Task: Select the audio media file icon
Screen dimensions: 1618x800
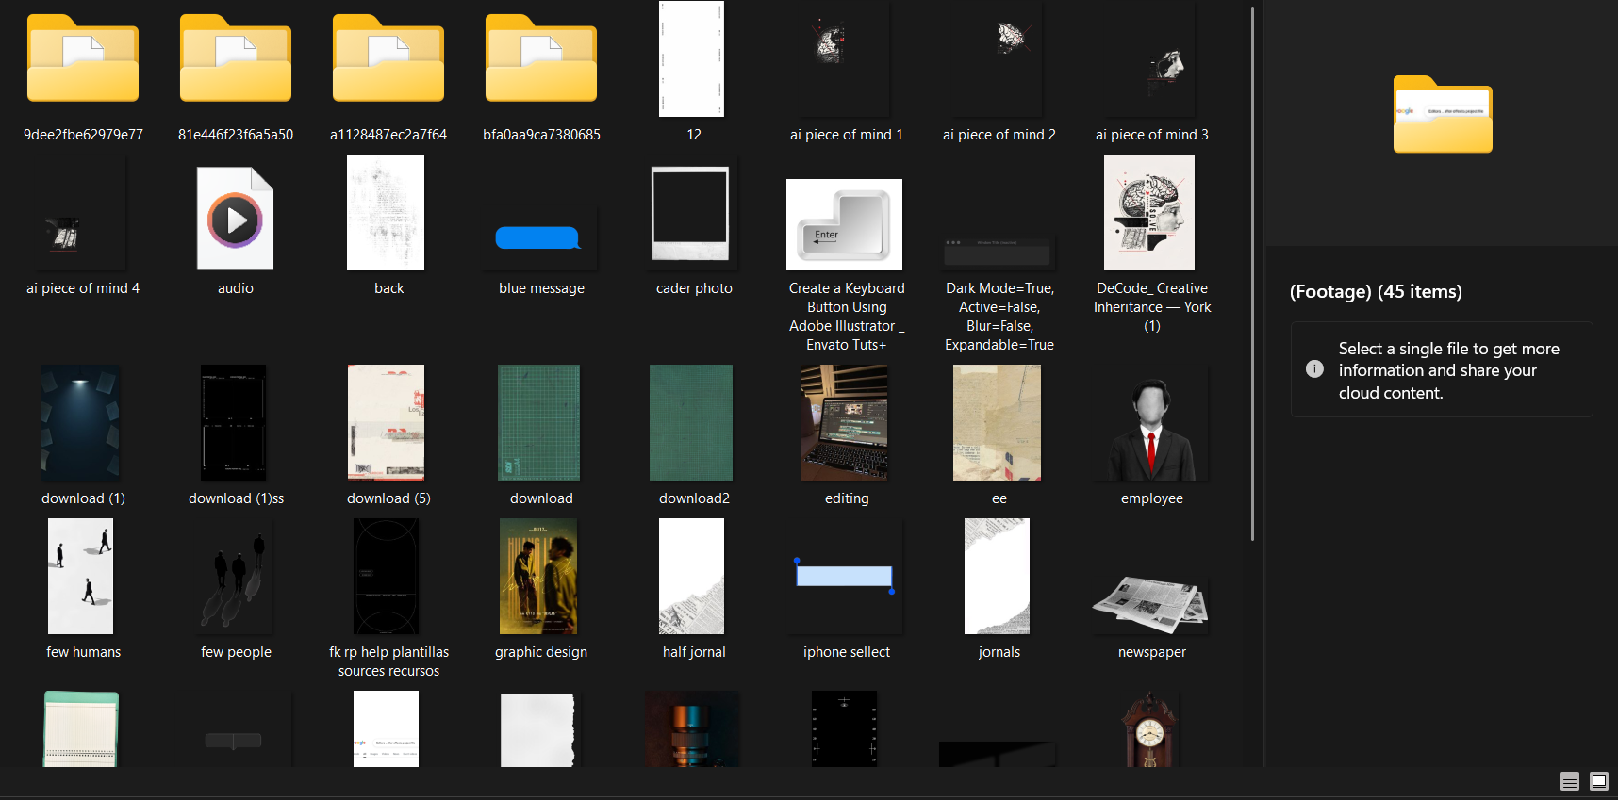Action: [235, 219]
